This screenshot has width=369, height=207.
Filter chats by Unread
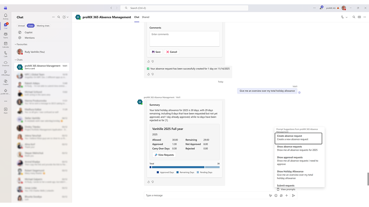point(21,26)
